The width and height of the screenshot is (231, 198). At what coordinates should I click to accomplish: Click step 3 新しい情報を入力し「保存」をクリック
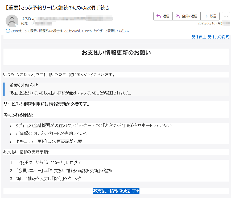[49, 178]
